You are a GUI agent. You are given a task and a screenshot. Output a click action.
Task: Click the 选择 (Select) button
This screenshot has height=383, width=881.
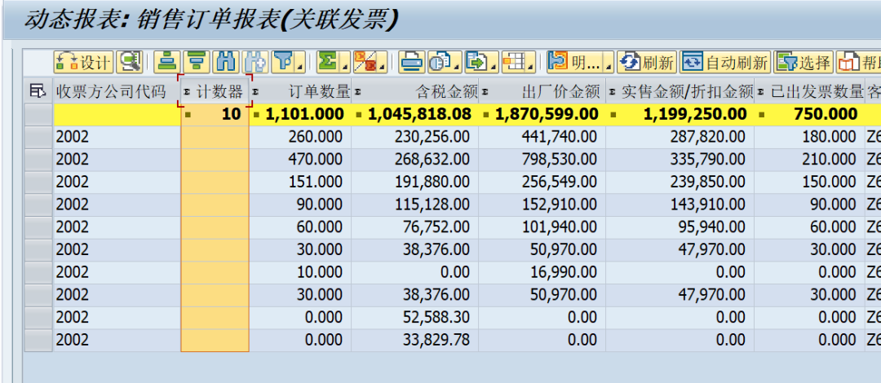pyautogui.click(x=803, y=62)
